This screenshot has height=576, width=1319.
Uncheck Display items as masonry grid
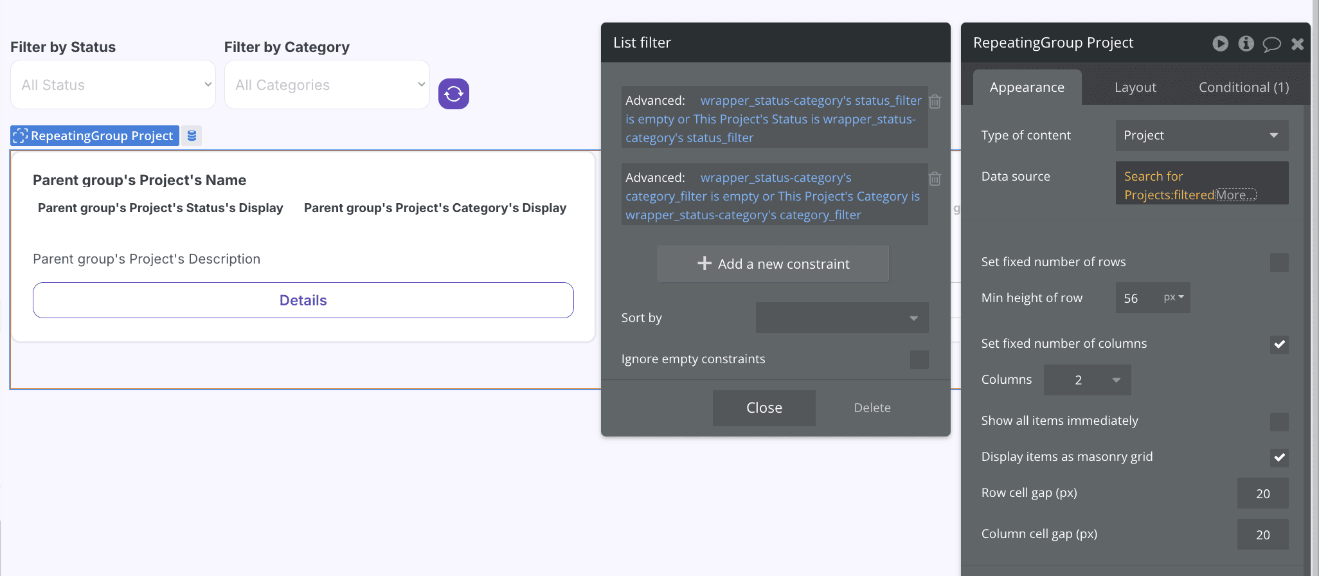[1279, 457]
